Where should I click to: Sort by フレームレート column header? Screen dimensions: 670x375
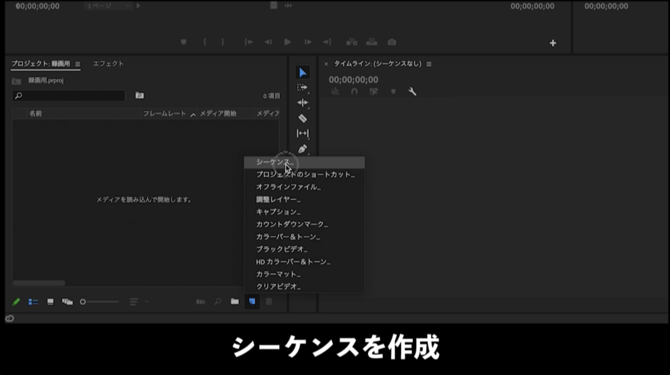[165, 114]
